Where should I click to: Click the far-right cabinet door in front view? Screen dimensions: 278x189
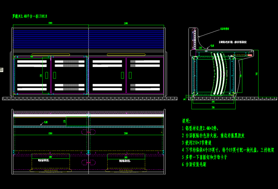click(145, 75)
